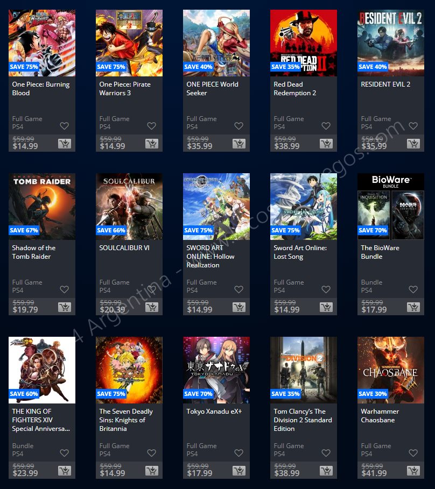The height and width of the screenshot is (489, 435).
Task: Click Shadow of the Tomb Raider cover art
Action: tap(42, 207)
